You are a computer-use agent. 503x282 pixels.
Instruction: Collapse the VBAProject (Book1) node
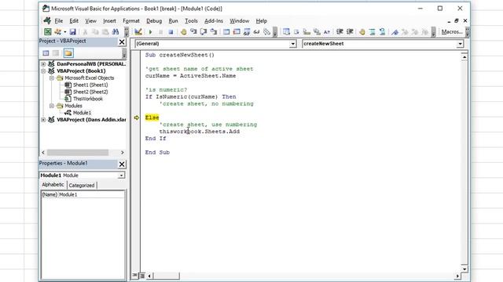(43, 71)
